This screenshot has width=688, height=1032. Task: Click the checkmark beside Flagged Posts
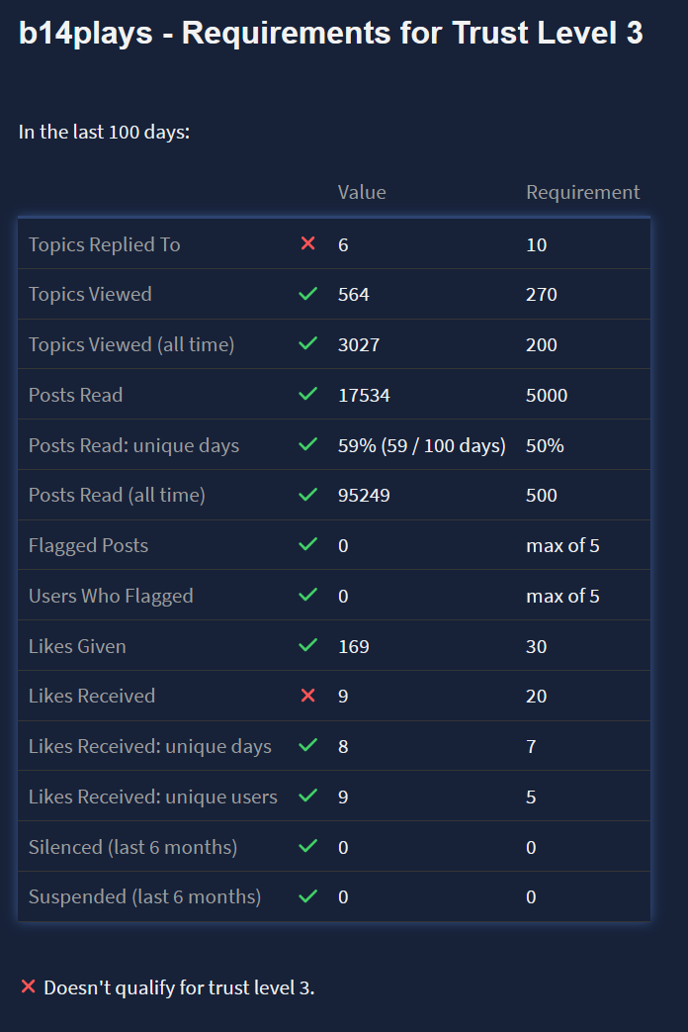(x=307, y=545)
